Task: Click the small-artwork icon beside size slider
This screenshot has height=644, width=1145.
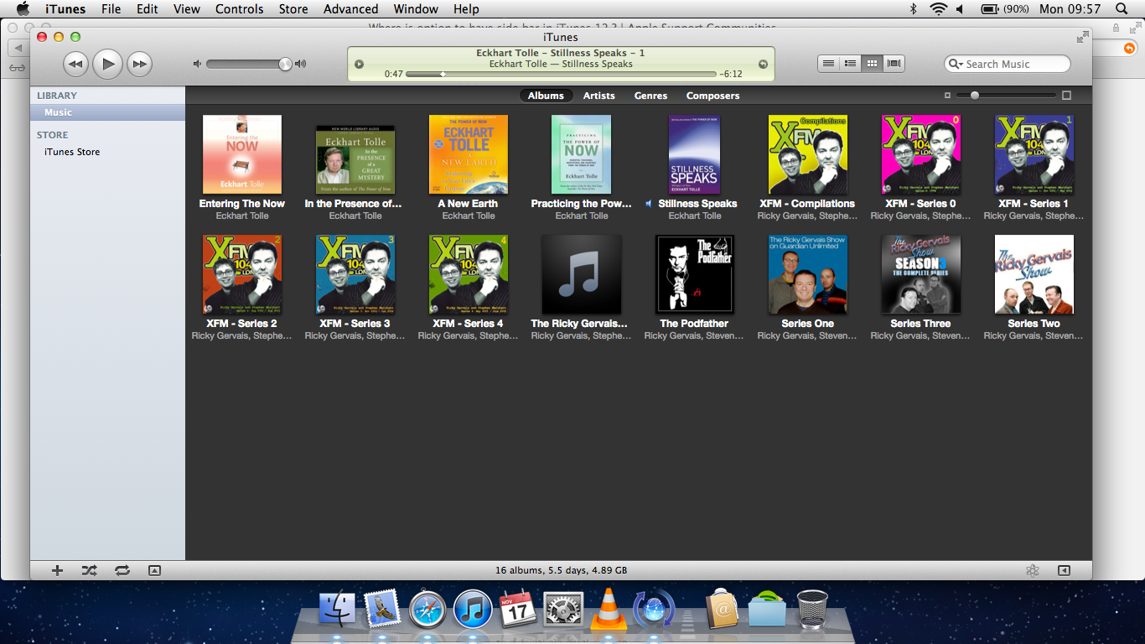Action: (947, 96)
